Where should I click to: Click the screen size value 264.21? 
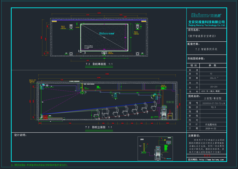coord(214,78)
